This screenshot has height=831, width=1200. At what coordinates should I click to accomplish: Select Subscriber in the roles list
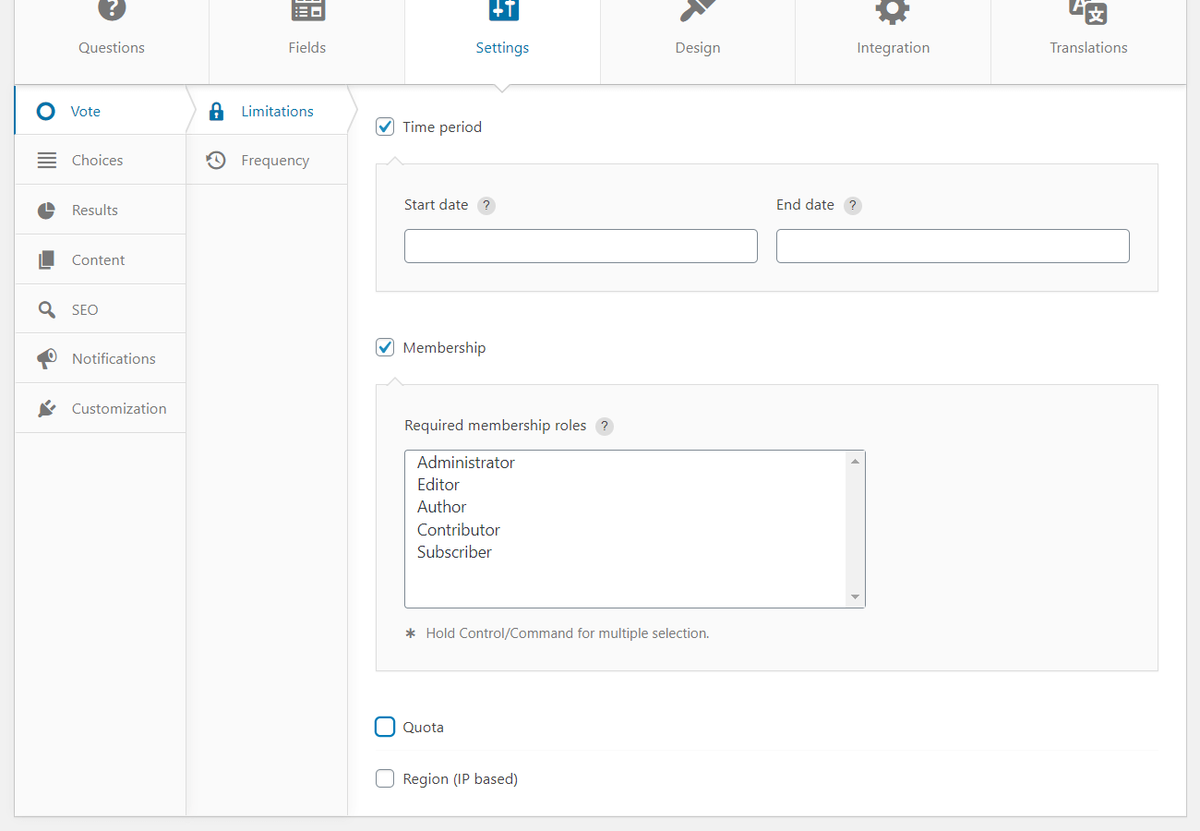626,552
